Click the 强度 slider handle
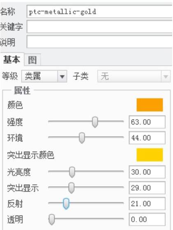Viewport: 173px width, 230px height. point(95,122)
